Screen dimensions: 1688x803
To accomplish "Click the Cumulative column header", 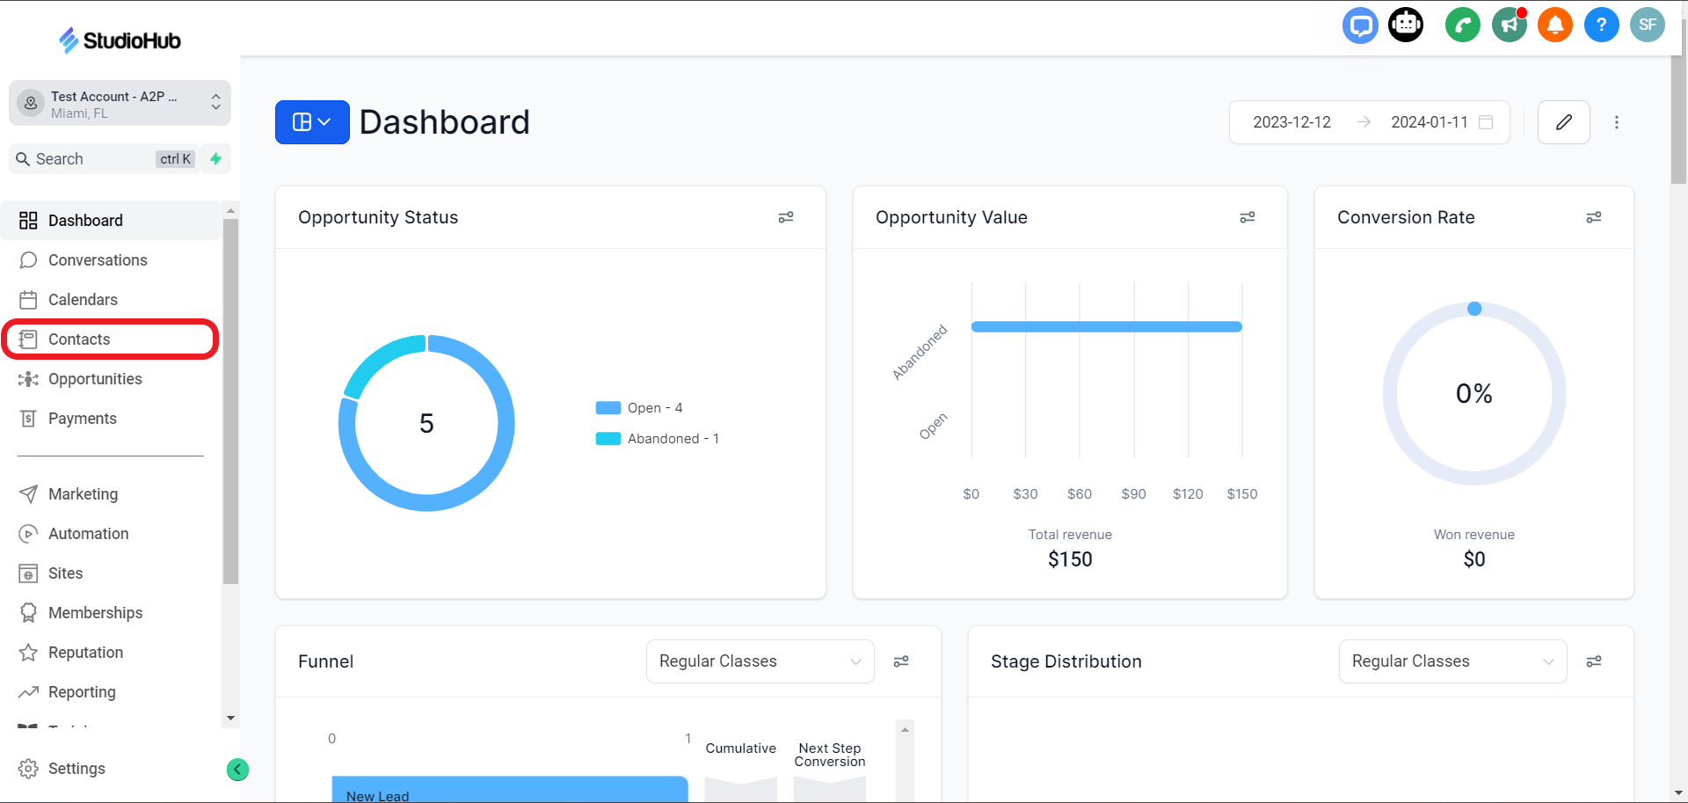I will tap(740, 748).
